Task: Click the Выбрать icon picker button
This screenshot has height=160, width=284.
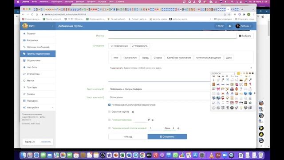Action: 245,36
